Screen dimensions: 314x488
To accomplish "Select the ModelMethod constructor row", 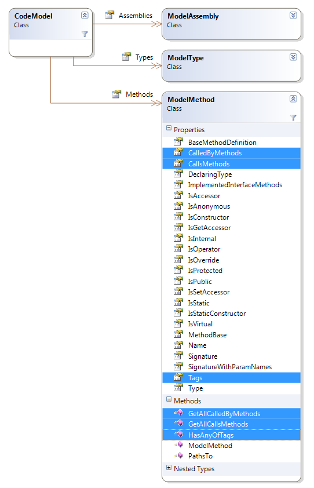I will coord(231,445).
